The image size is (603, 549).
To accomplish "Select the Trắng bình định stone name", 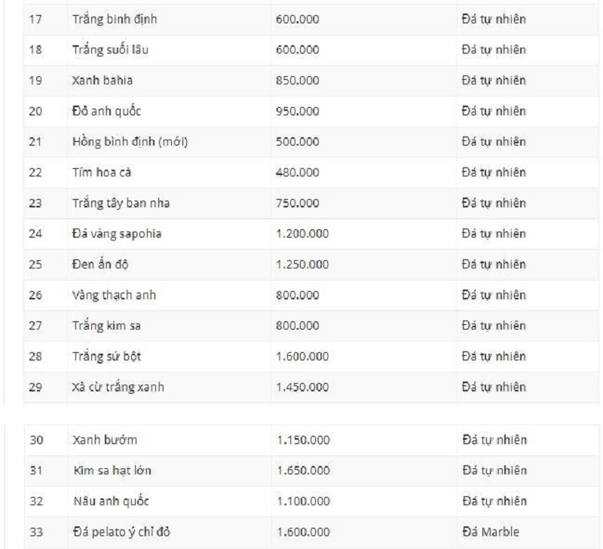I will coord(115,20).
